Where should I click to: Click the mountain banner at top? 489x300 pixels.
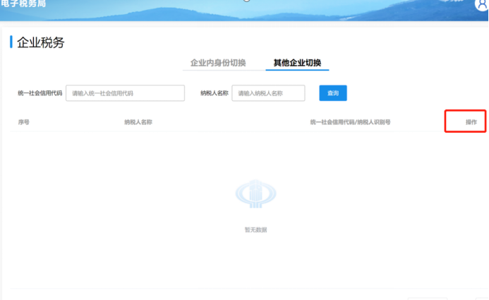click(x=244, y=11)
